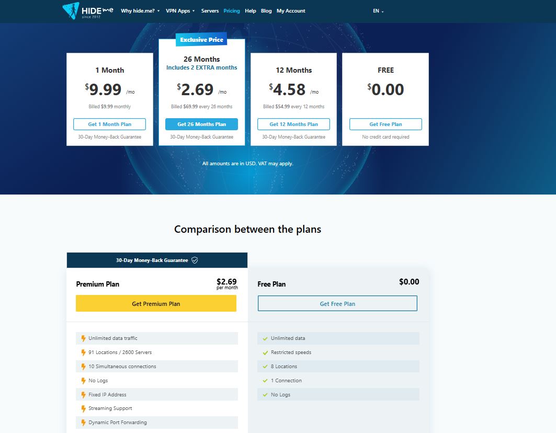Click lightning icon beside Dynamic Port Forwarding
This screenshot has width=556, height=433.
(83, 423)
